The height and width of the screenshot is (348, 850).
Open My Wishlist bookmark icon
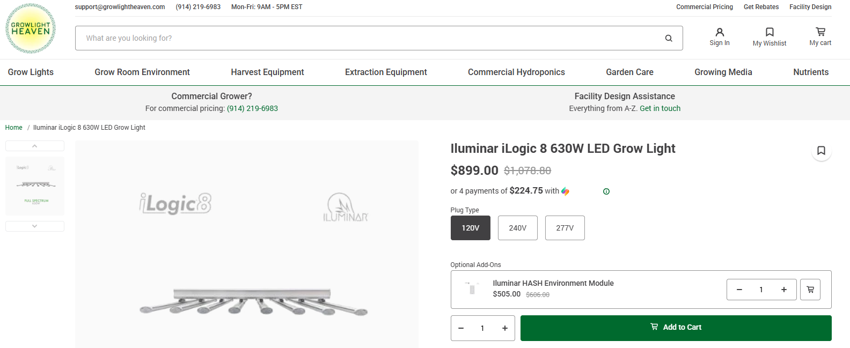[769, 33]
